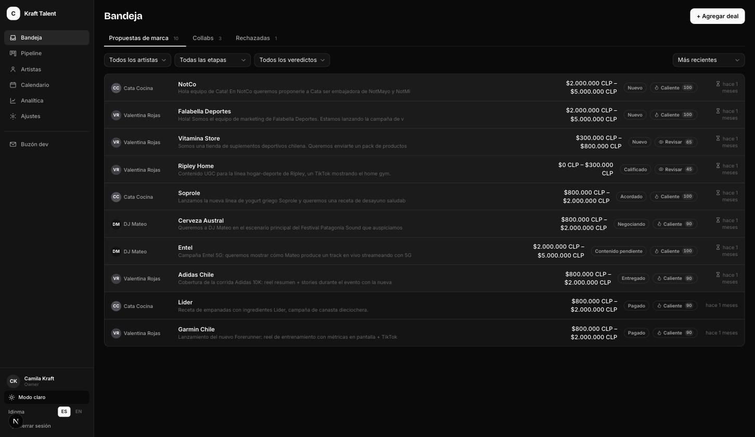The height and width of the screenshot is (437, 755).
Task: Click the flame icon in NotCo's Caliente badge
Action: 657,88
